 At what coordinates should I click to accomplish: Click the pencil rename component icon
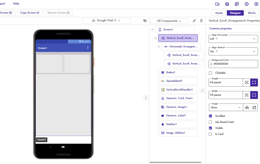click(x=194, y=21)
